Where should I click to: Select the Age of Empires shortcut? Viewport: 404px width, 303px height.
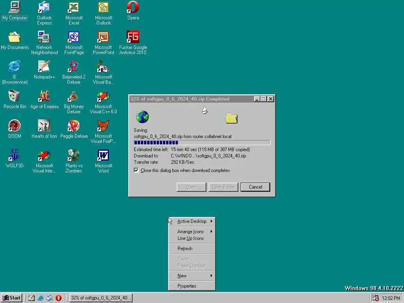(44, 99)
